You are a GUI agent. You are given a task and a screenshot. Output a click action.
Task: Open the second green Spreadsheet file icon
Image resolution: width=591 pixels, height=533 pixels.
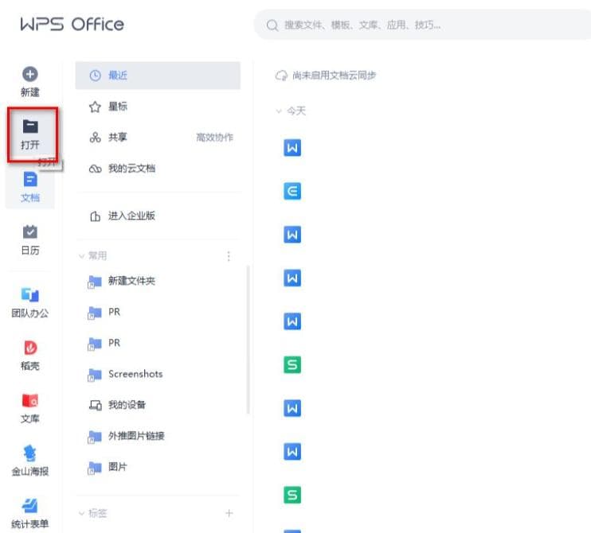(x=292, y=495)
